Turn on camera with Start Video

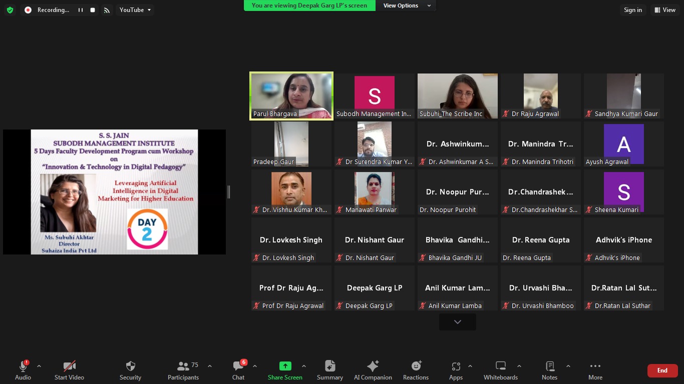click(x=69, y=370)
